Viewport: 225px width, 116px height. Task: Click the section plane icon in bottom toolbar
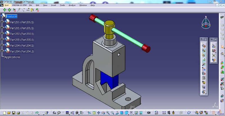189,113
